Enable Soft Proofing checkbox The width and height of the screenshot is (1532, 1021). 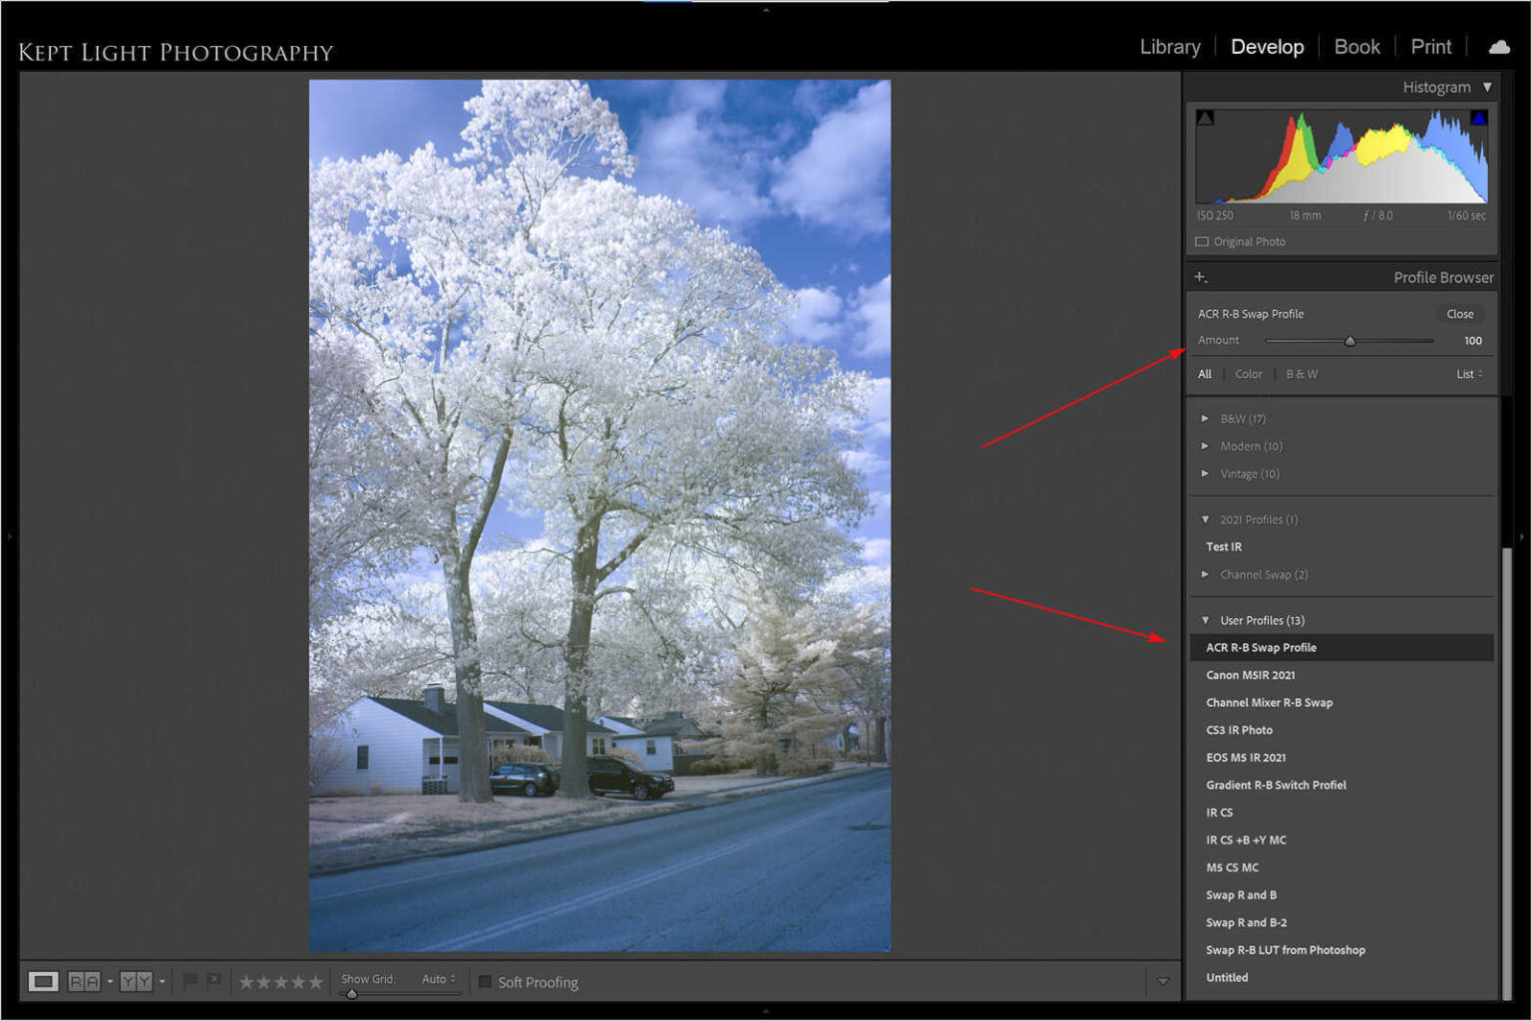485,982
